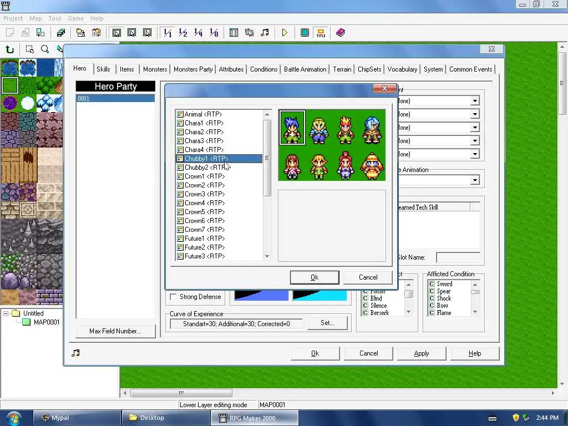Screen dimensions: 568x426
Task: Click the Database Help button
Action: coord(475,353)
